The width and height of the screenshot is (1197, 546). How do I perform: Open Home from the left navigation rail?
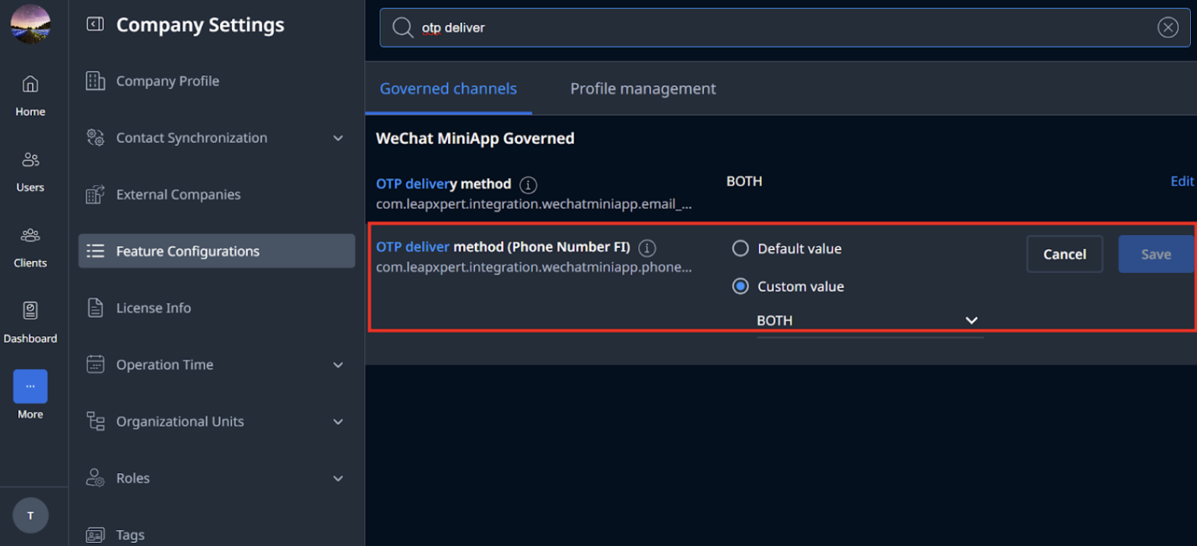pyautogui.click(x=30, y=95)
